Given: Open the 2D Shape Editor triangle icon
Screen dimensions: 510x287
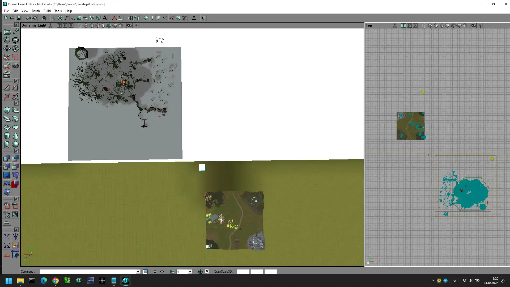Looking at the screenshot, I should coord(114,18).
